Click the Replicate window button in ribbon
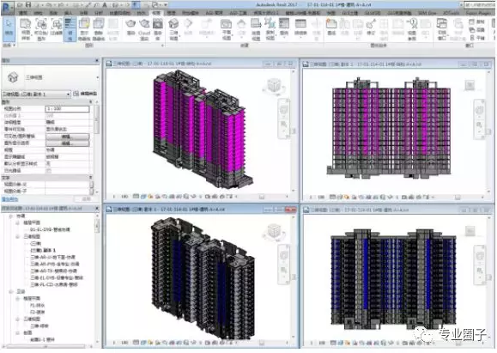 point(477,21)
